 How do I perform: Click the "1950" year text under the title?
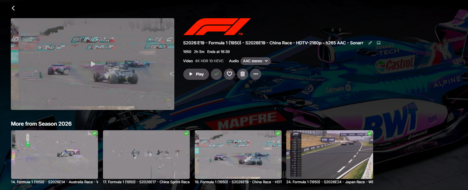187,52
